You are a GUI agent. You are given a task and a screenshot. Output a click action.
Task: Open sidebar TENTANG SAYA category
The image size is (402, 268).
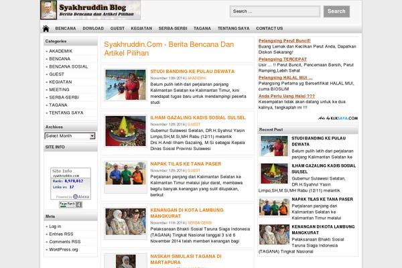tap(66, 113)
